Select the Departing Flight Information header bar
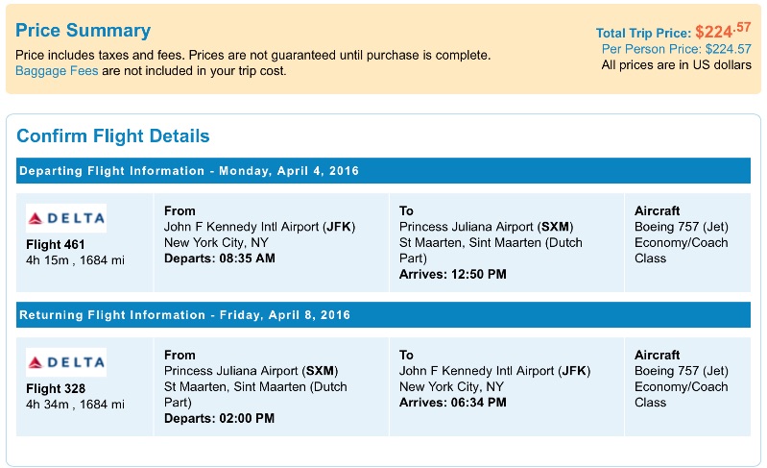 pos(383,171)
